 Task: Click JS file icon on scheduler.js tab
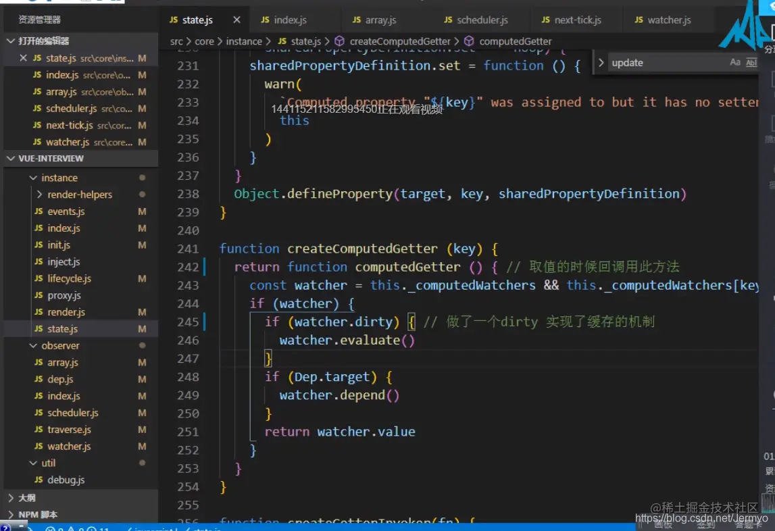coord(448,20)
